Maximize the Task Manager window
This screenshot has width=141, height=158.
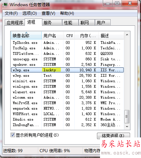(x=117, y=3)
